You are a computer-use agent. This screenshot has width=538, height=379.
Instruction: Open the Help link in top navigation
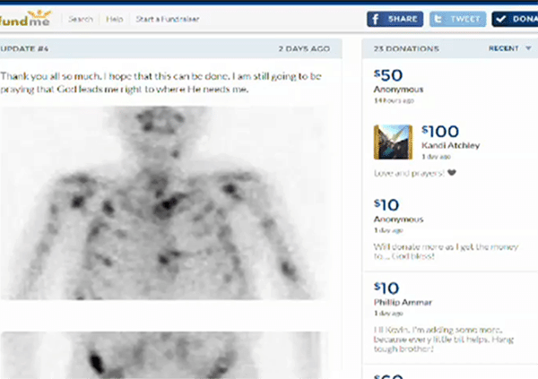pos(114,19)
